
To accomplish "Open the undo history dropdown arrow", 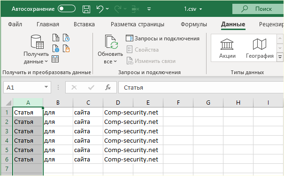I will [107, 9].
